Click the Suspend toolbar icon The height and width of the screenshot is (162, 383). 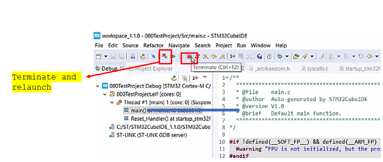click(181, 56)
